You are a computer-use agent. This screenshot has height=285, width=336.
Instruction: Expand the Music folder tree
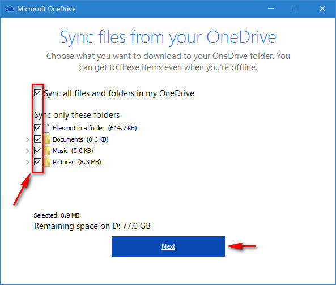click(27, 151)
